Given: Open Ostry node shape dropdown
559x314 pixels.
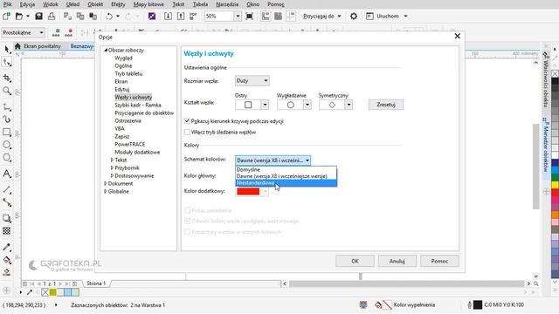Looking at the screenshot, I should click(265, 105).
